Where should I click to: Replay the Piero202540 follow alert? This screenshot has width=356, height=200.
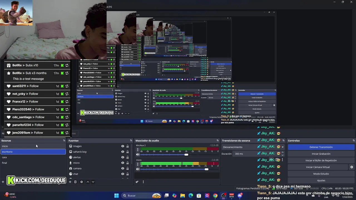67,109
